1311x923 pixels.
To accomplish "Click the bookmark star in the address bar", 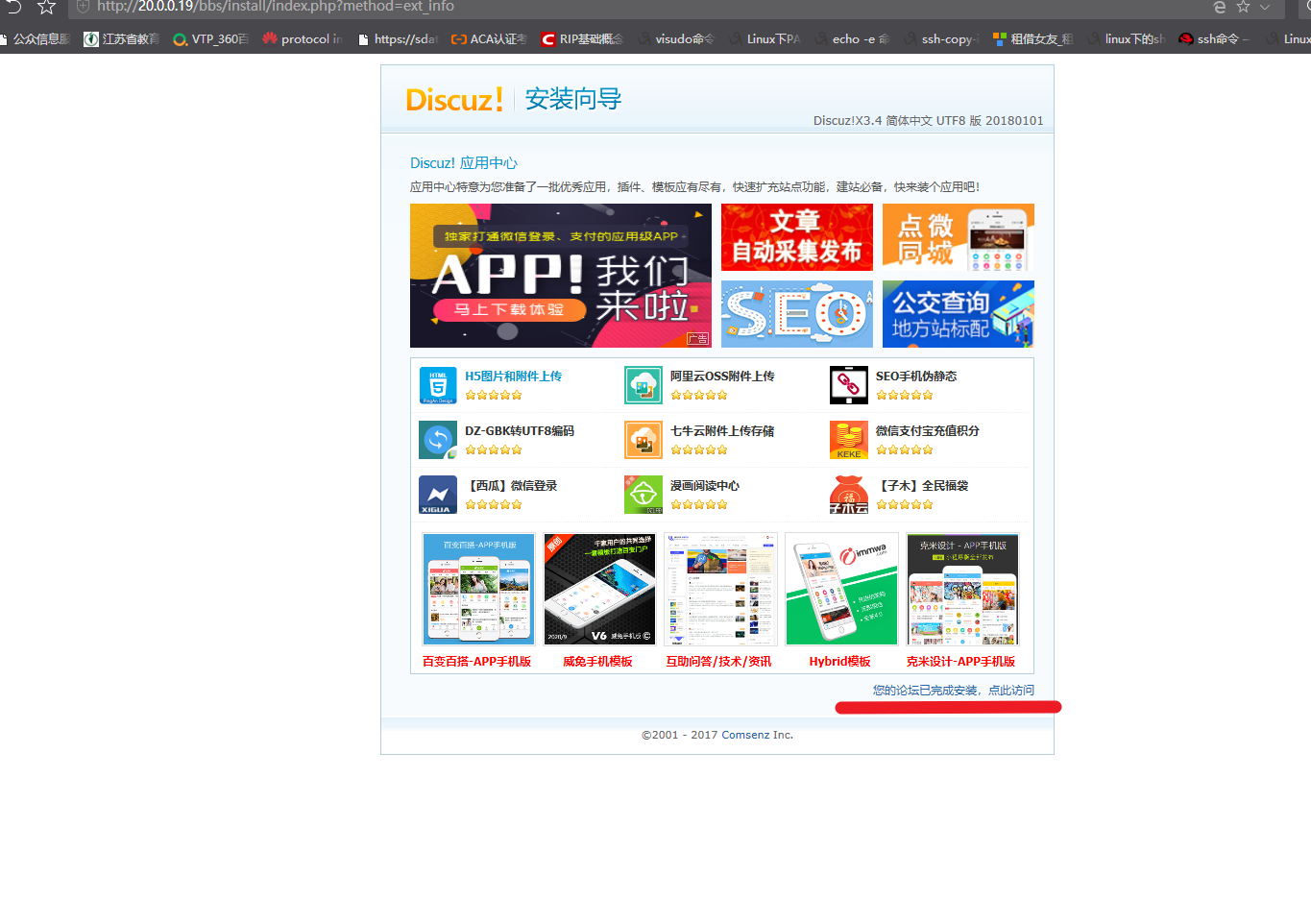I will point(46,7).
